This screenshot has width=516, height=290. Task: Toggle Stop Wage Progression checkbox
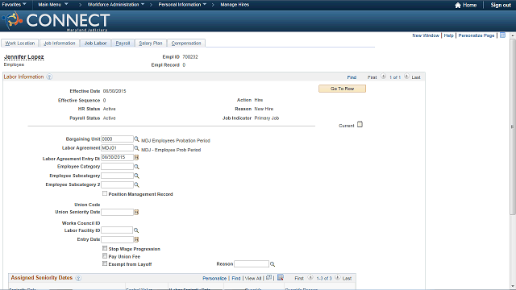point(105,248)
